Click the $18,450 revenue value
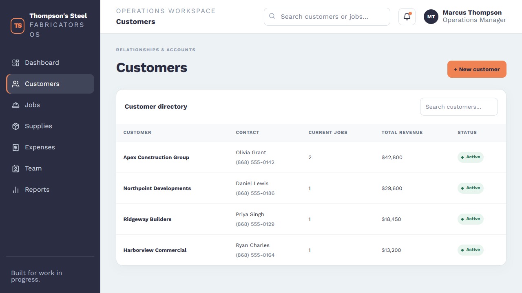The image size is (522, 293). (391, 219)
